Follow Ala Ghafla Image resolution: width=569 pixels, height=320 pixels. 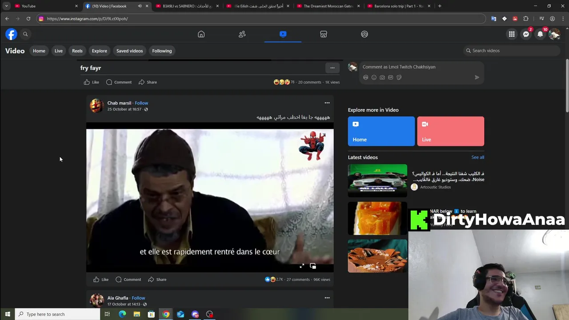(138, 298)
